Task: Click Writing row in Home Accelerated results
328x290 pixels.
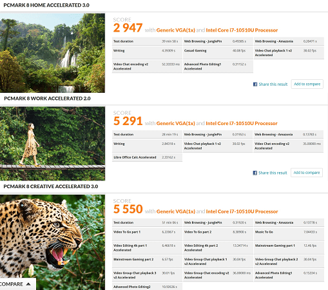Action: (x=147, y=53)
